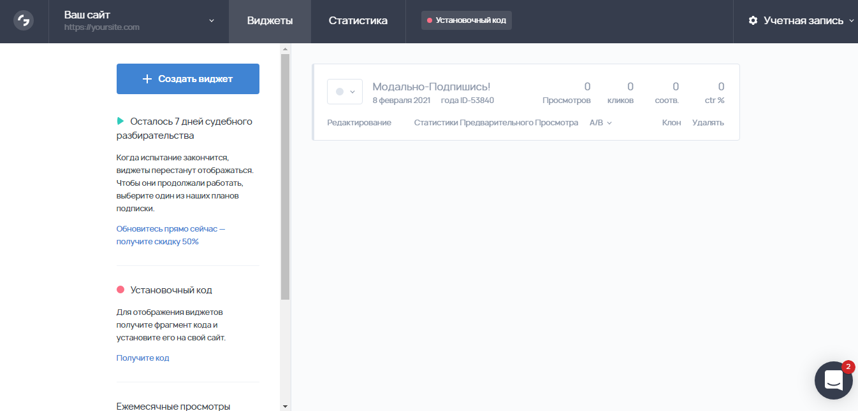Click the Getsitecontrol logo icon
This screenshot has height=411, width=858.
pyautogui.click(x=24, y=21)
